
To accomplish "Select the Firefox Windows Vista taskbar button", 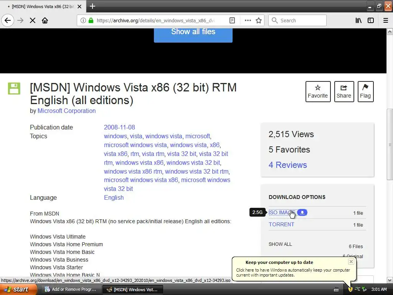I will click(133, 290).
